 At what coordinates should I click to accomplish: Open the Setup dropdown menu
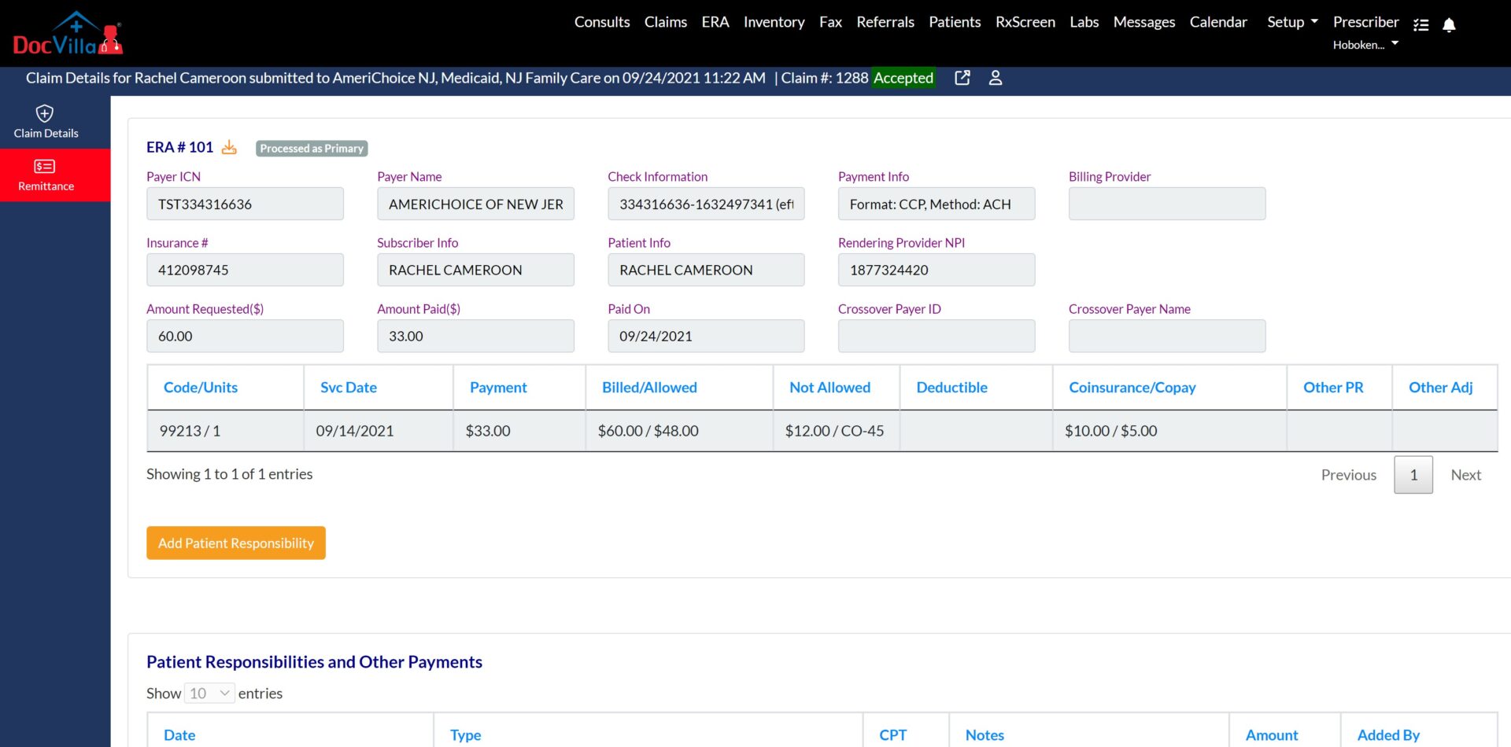1291,22
